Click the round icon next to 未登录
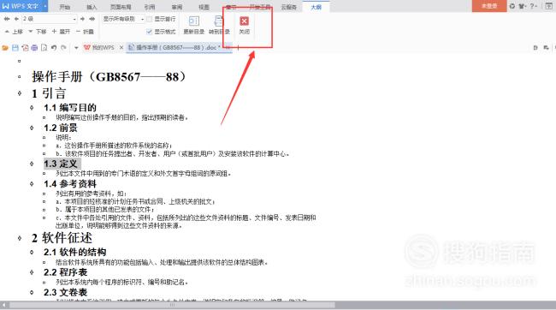Screen dimensions: 556x310 [x=512, y=6]
